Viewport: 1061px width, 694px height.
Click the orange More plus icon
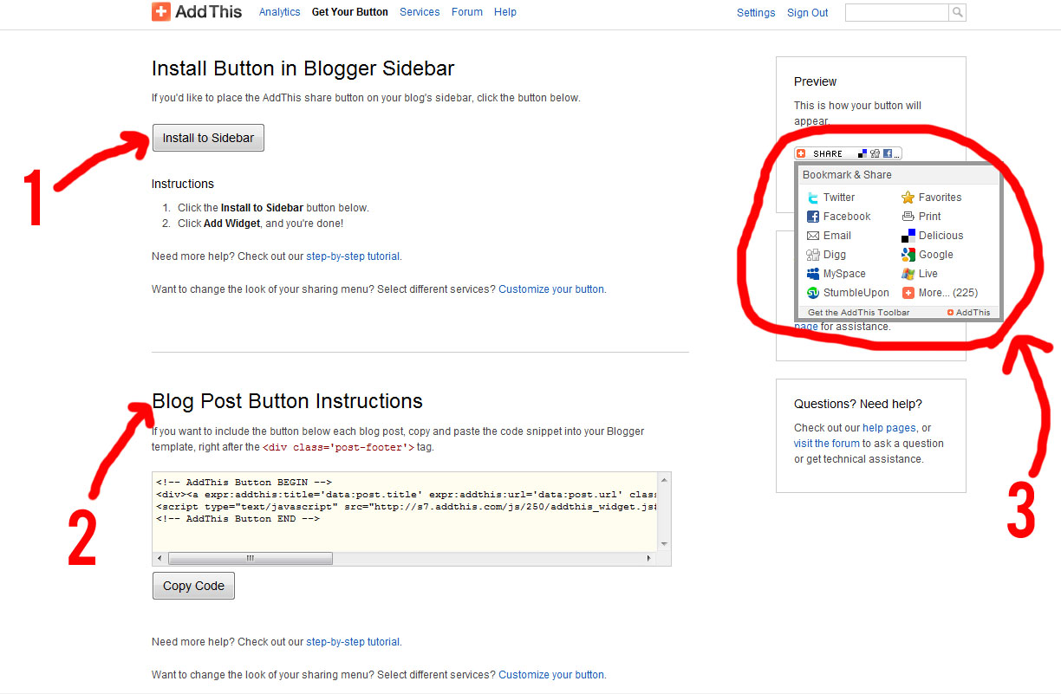tap(908, 293)
